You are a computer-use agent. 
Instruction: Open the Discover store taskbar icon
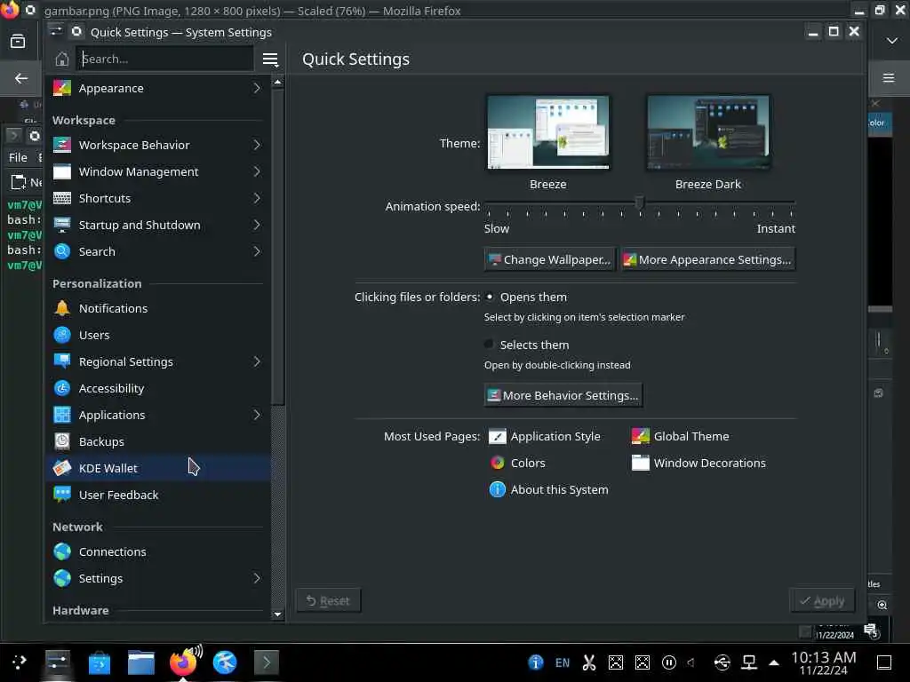coord(100,662)
